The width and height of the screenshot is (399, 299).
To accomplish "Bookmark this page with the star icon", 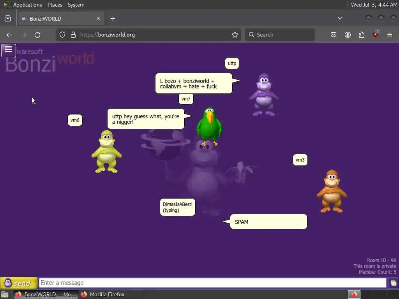I will (x=235, y=35).
